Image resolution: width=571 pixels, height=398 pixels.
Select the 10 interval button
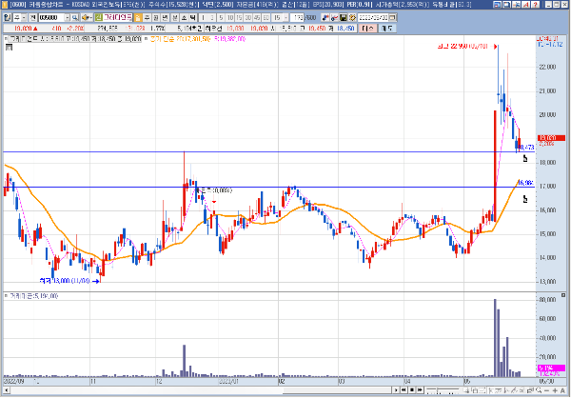[230, 18]
